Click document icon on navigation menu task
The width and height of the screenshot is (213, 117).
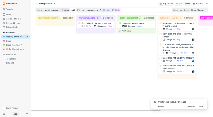tap(163, 53)
